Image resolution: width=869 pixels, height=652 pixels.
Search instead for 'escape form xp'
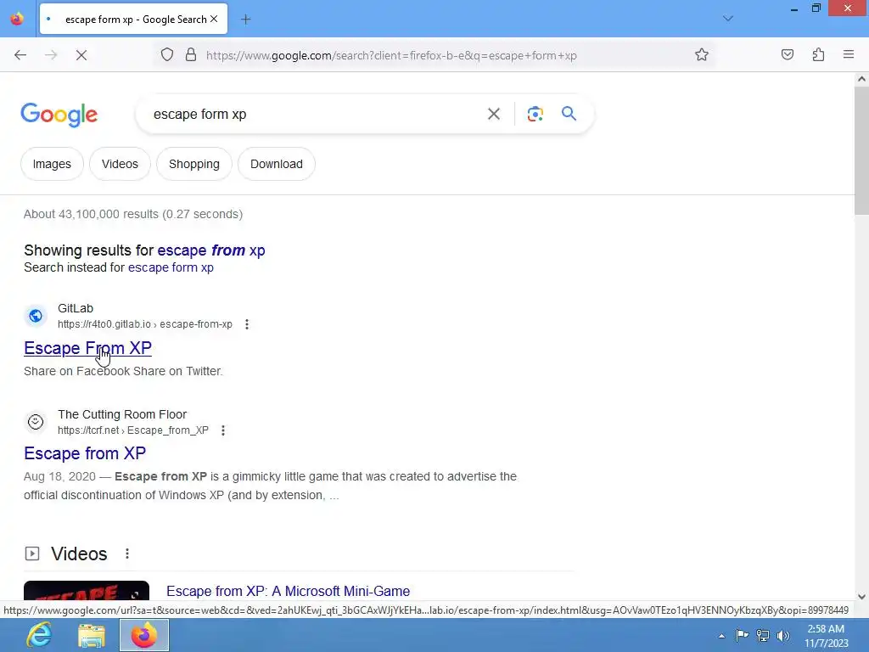tap(171, 267)
